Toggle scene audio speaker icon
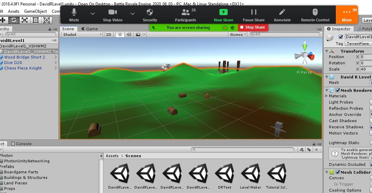This screenshot has width=372, height=193. pos(129,35)
